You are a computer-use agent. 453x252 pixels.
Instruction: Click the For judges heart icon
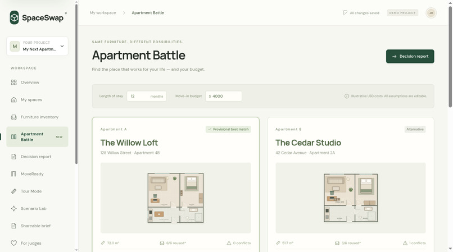point(13,243)
